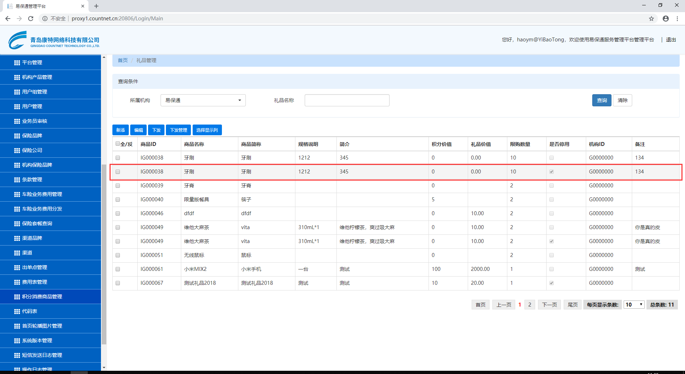Click the 礼品名称 text input field
This screenshot has width=685, height=374.
point(347,100)
